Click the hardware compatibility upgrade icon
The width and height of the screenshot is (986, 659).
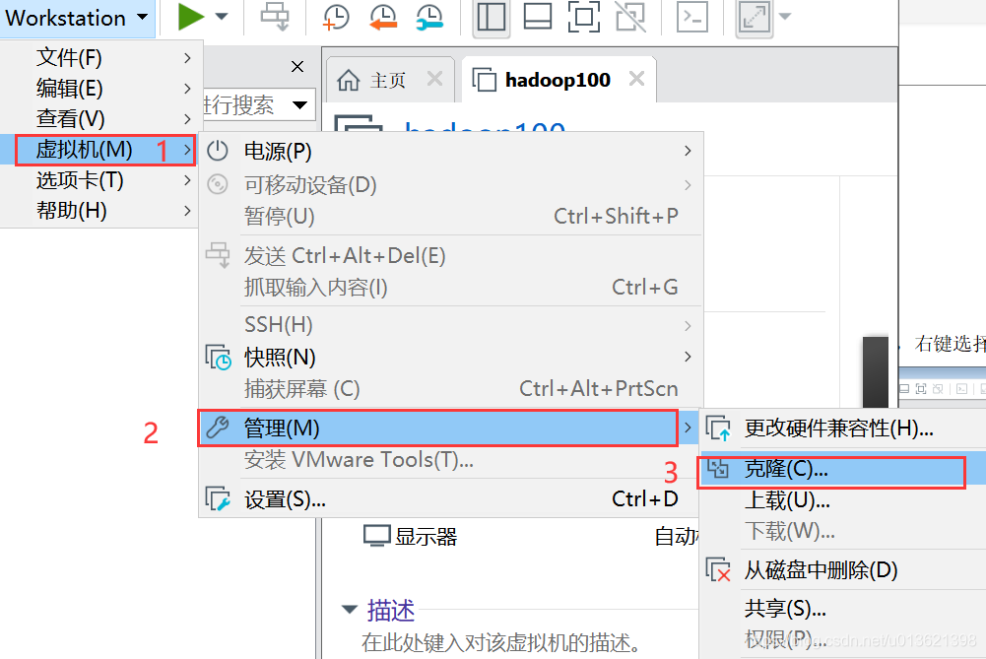tap(718, 428)
